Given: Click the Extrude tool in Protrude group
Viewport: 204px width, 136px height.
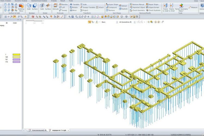Looking at the screenshot, I should pos(55,7).
